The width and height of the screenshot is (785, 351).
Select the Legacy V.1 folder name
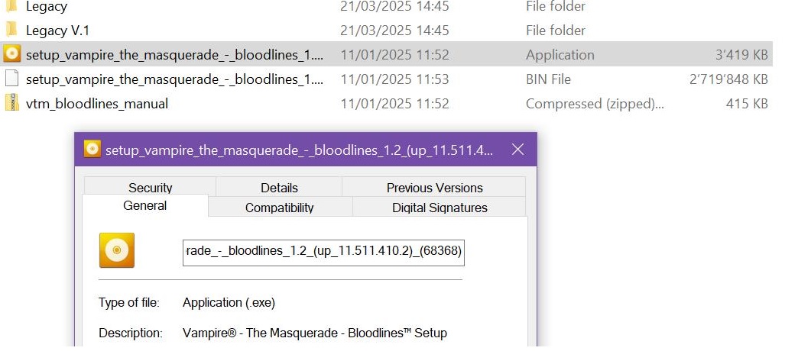coord(57,31)
